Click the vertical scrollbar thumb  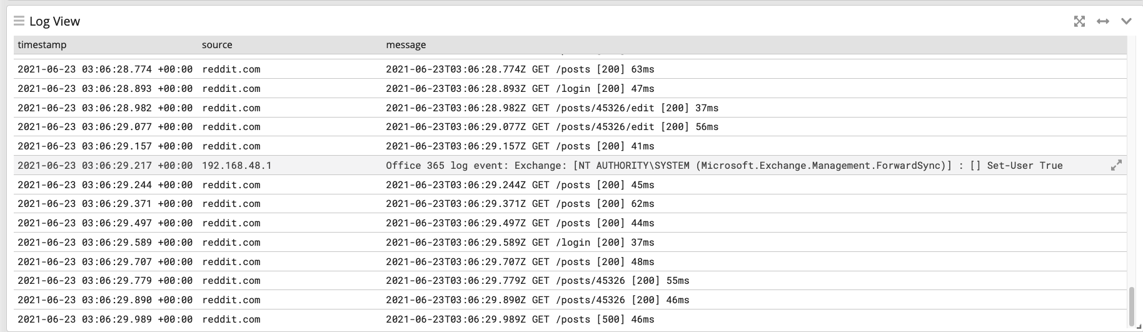click(x=1131, y=307)
